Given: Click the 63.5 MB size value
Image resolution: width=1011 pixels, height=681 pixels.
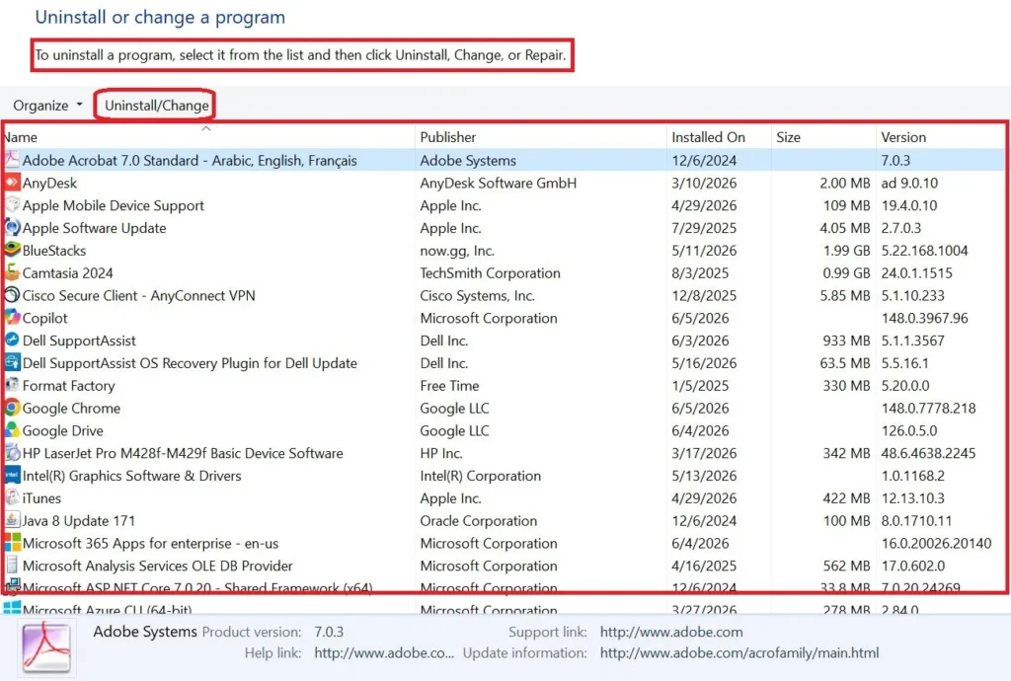Looking at the screenshot, I should (845, 363).
